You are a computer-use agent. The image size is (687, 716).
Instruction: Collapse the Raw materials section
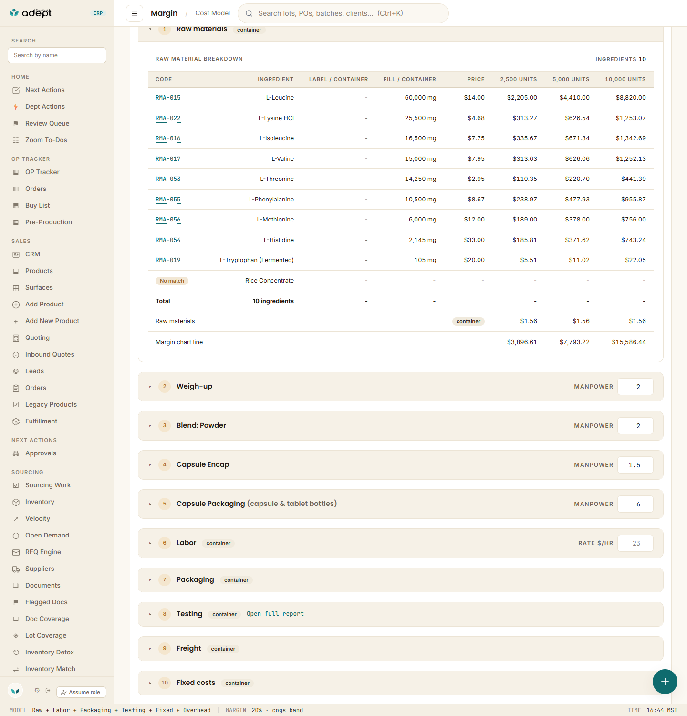150,29
